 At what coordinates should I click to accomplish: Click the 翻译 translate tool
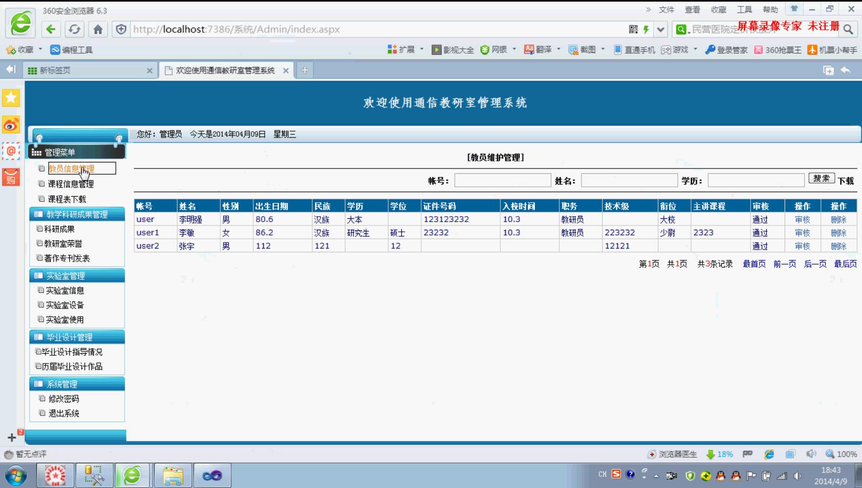[x=538, y=49]
